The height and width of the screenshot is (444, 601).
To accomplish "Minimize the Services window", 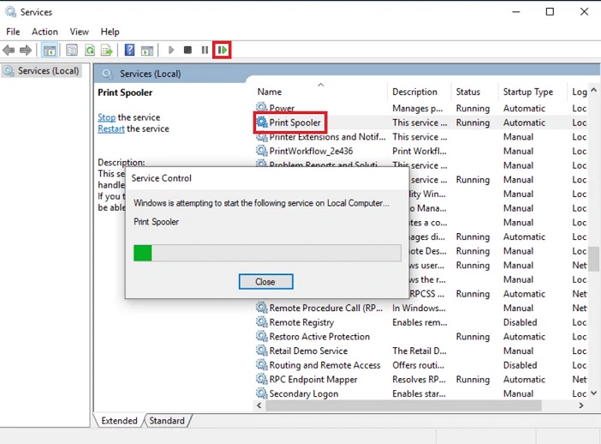I will pyautogui.click(x=516, y=12).
